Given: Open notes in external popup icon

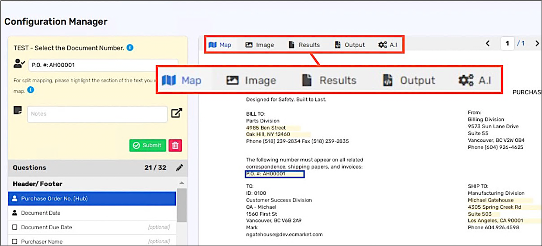Looking at the screenshot, I should (x=177, y=113).
